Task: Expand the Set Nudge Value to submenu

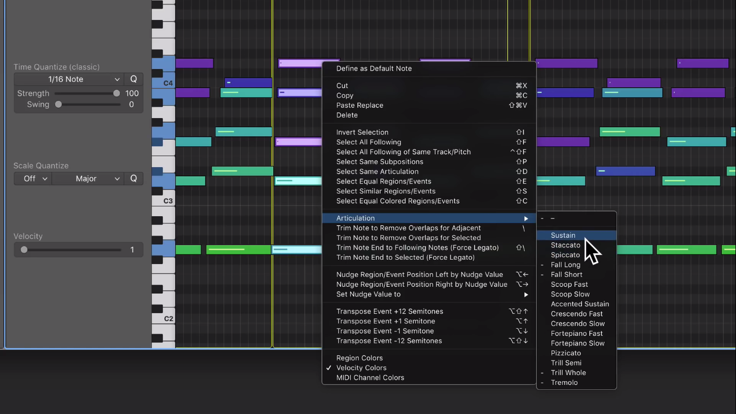Action: tap(429, 294)
